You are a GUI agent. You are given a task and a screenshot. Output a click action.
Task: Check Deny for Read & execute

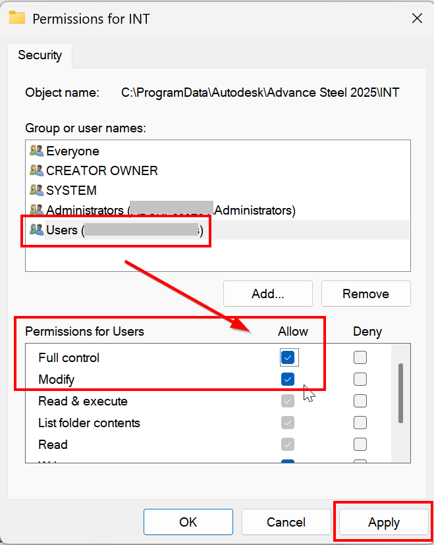click(360, 402)
